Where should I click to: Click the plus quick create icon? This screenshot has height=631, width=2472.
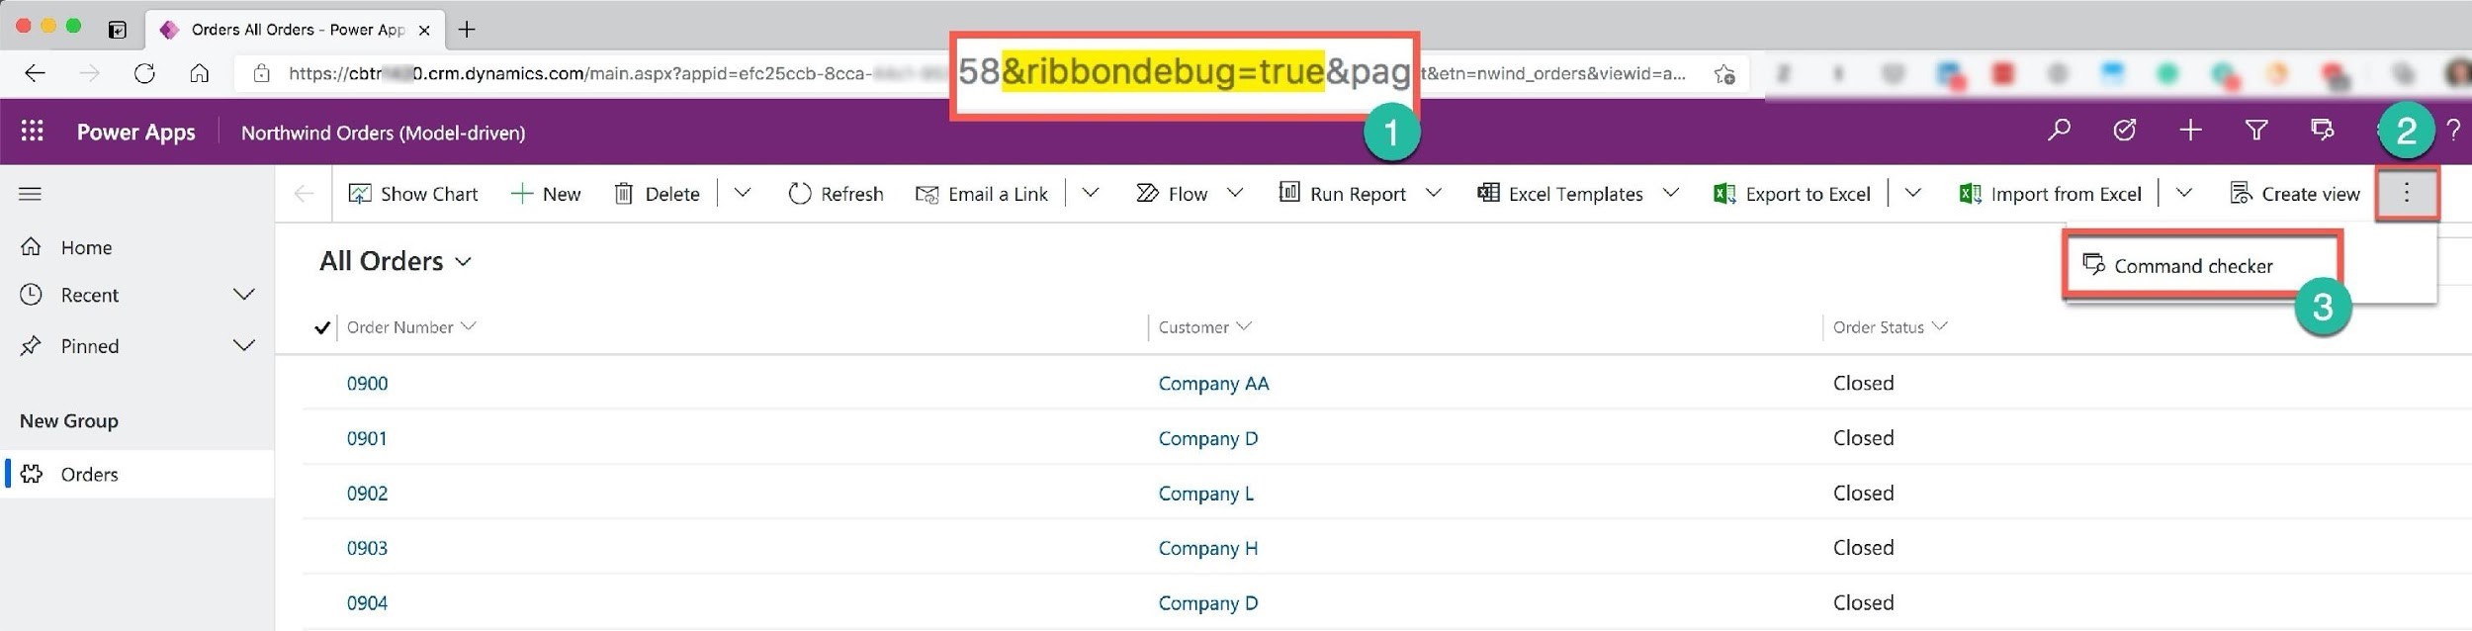point(2190,130)
